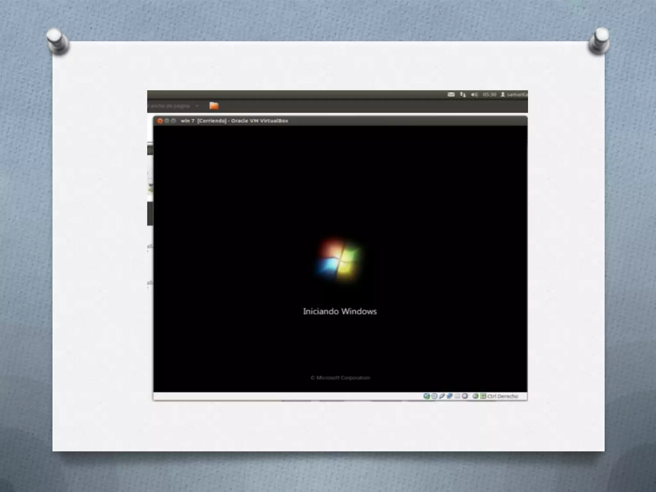The image size is (656, 492).
Task: Toggle the green mouse integration icon
Action: point(475,396)
